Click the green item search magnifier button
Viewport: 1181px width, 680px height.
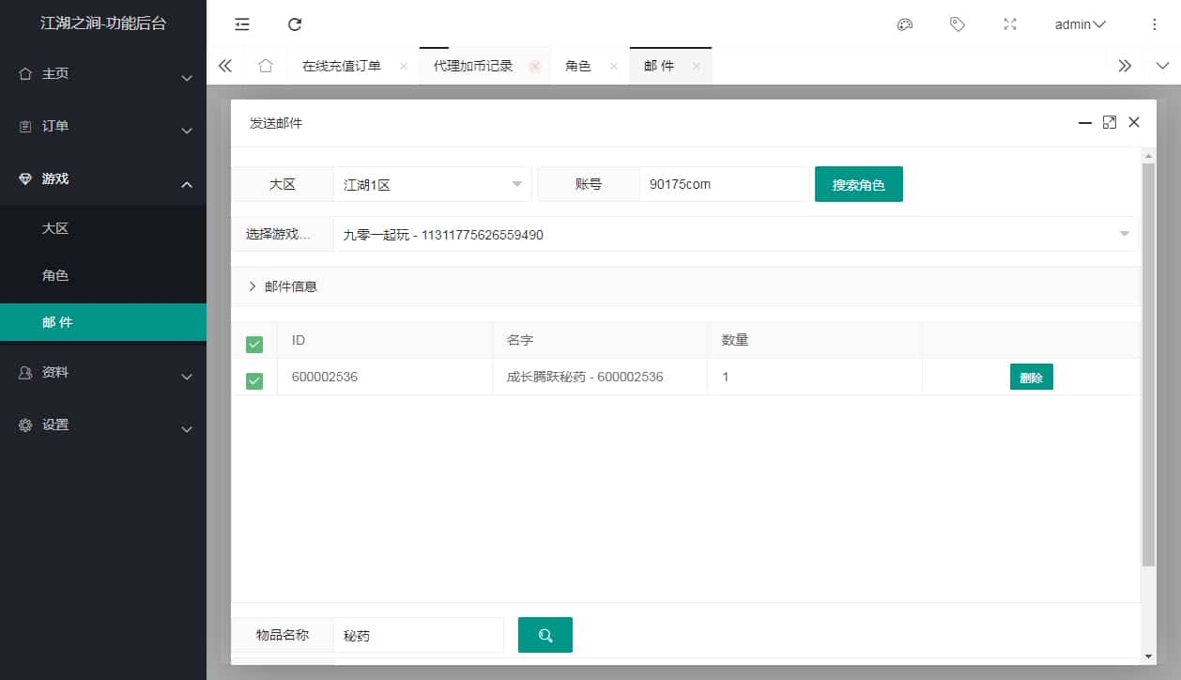[x=544, y=635]
